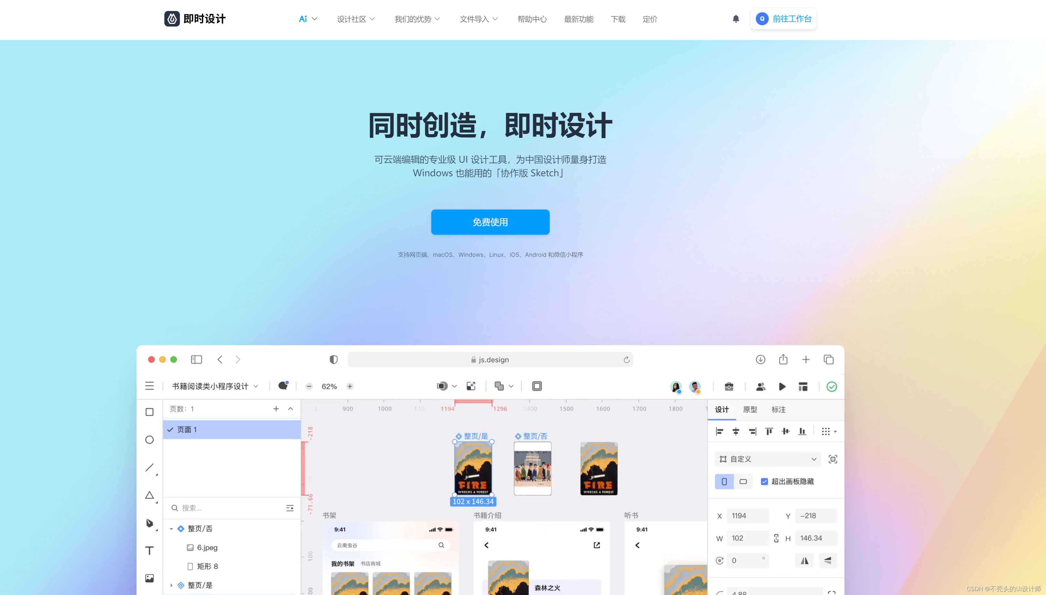This screenshot has height=595, width=1046.
Task: Click the align left edges icon
Action: tap(720, 432)
